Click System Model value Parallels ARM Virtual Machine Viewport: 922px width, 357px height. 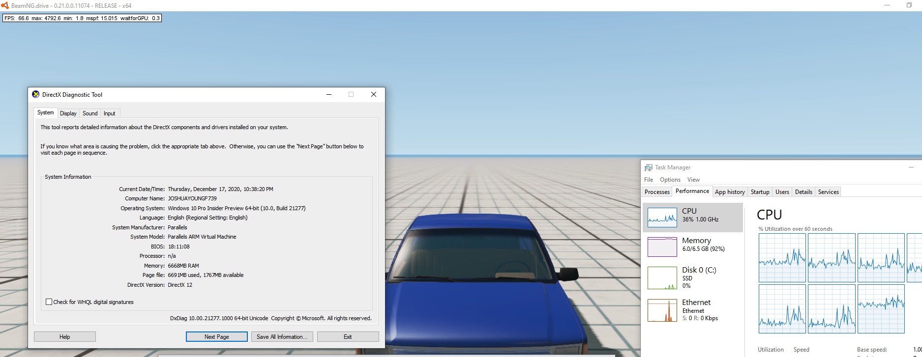coord(202,237)
